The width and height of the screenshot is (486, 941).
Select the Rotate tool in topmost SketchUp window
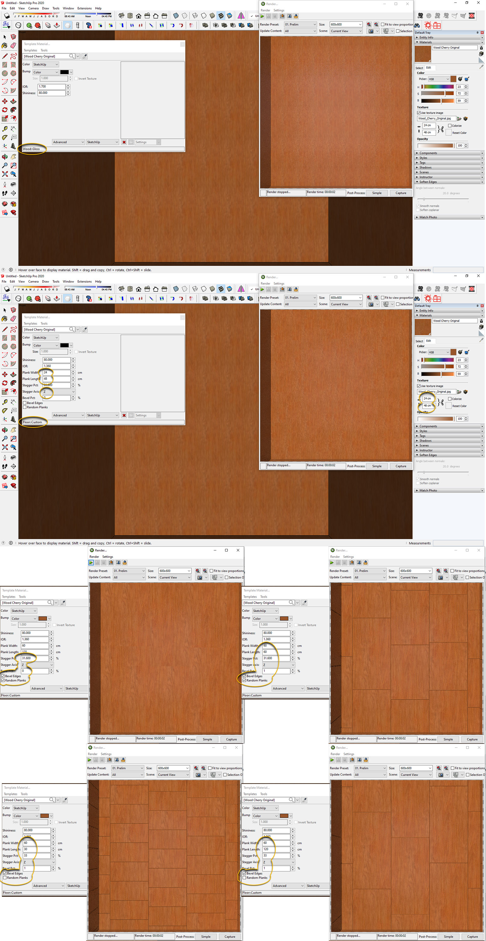(5, 110)
